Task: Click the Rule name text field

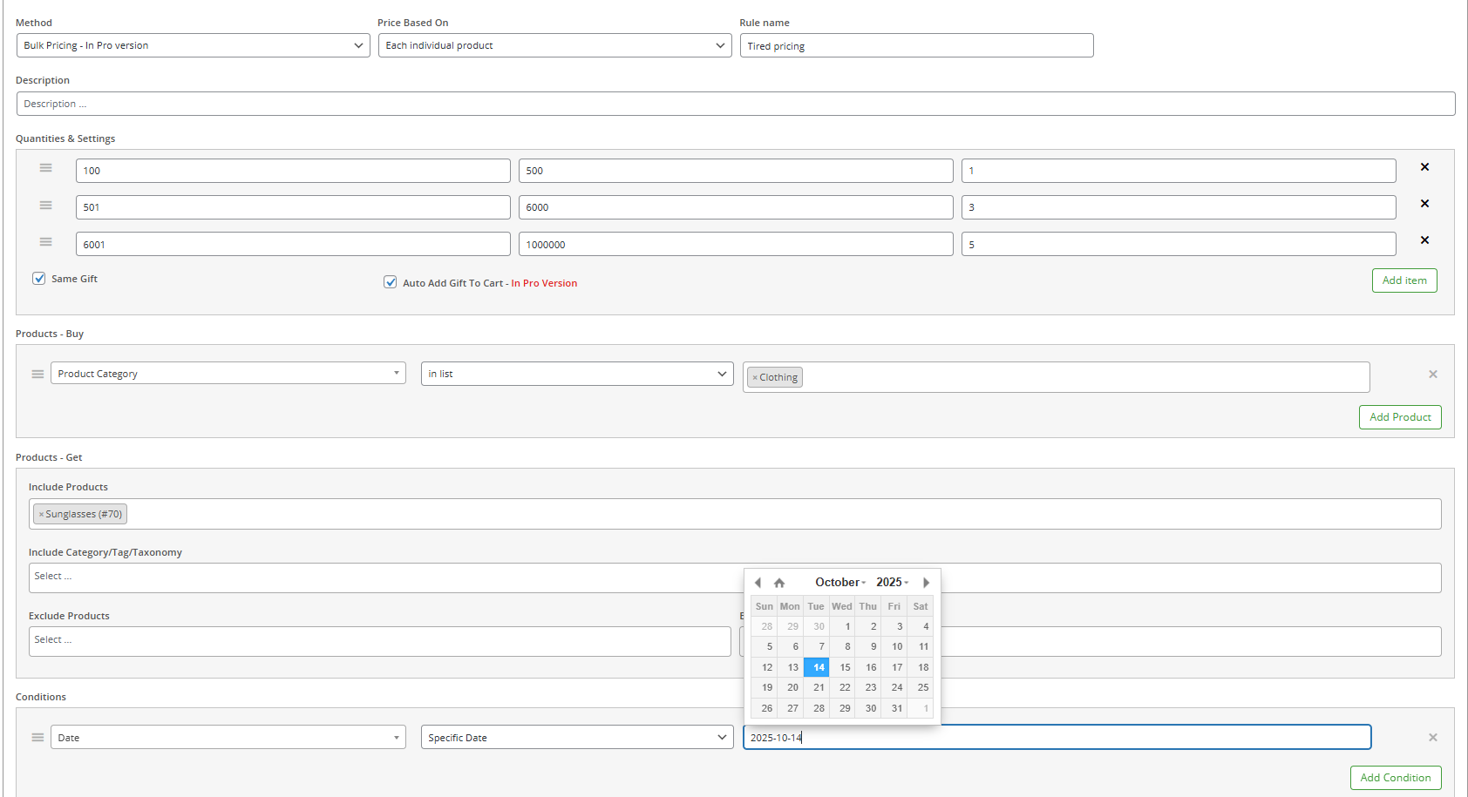Action: tap(916, 46)
